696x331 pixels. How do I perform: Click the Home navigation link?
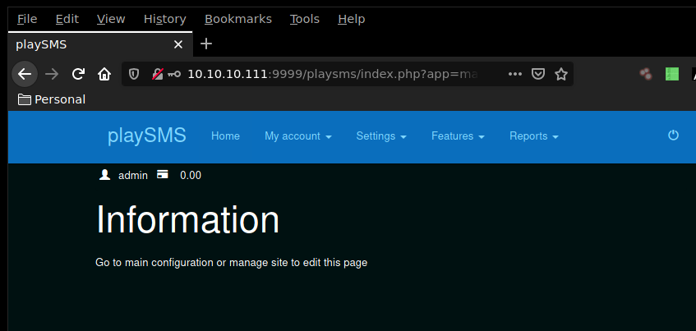point(225,136)
